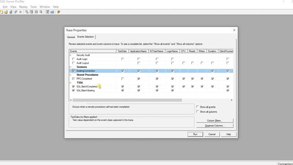
Task: Enable the Audit Logout event checkbox
Action: point(73,63)
